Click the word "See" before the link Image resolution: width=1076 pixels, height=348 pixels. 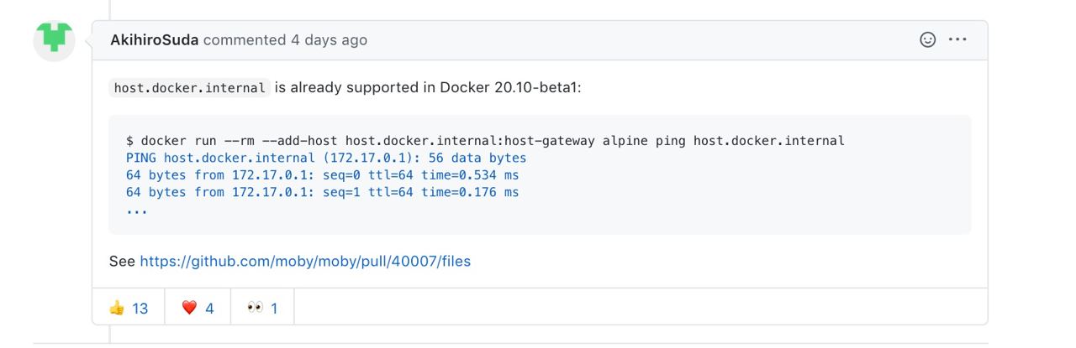pos(122,262)
